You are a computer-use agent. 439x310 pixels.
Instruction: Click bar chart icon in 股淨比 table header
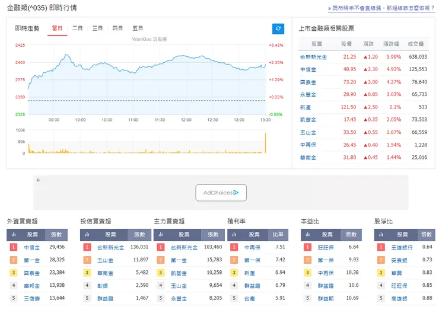click(x=381, y=235)
